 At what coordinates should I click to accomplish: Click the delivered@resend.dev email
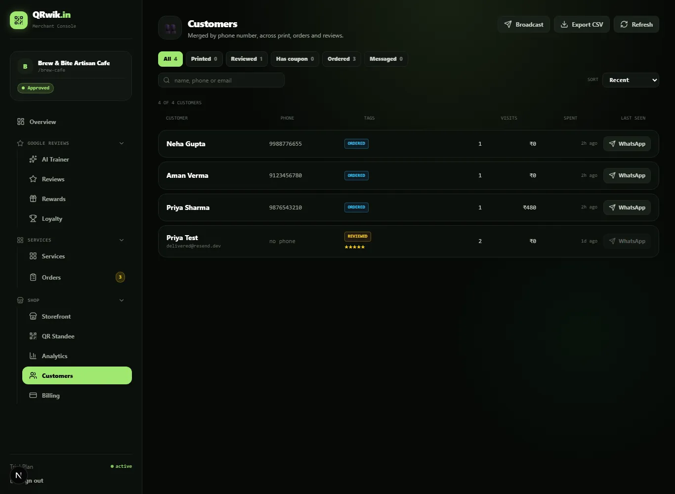point(194,246)
